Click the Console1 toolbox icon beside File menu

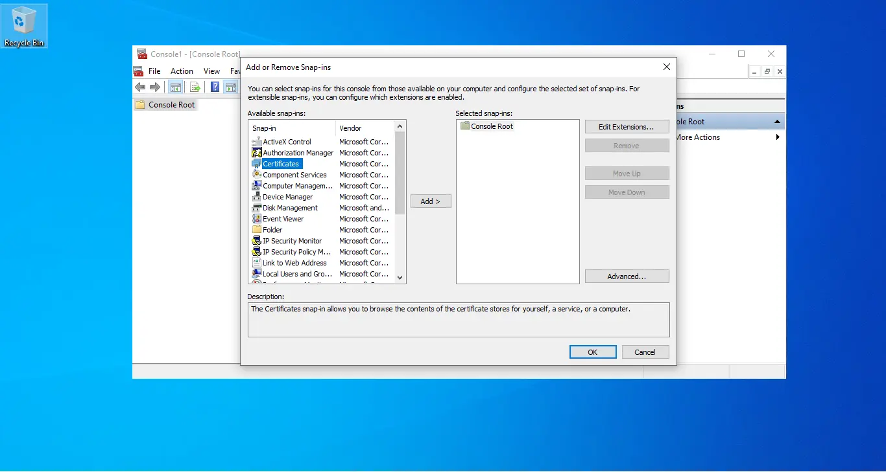[138, 71]
